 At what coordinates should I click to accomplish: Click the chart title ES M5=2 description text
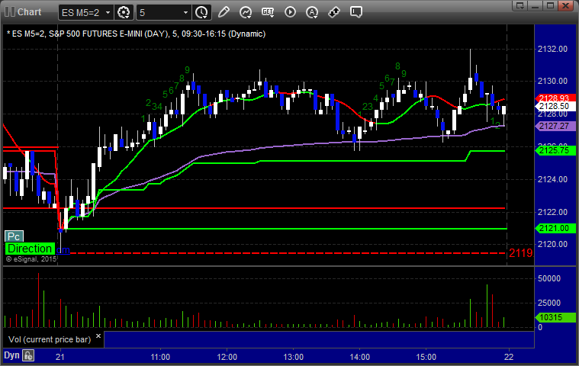[137, 34]
